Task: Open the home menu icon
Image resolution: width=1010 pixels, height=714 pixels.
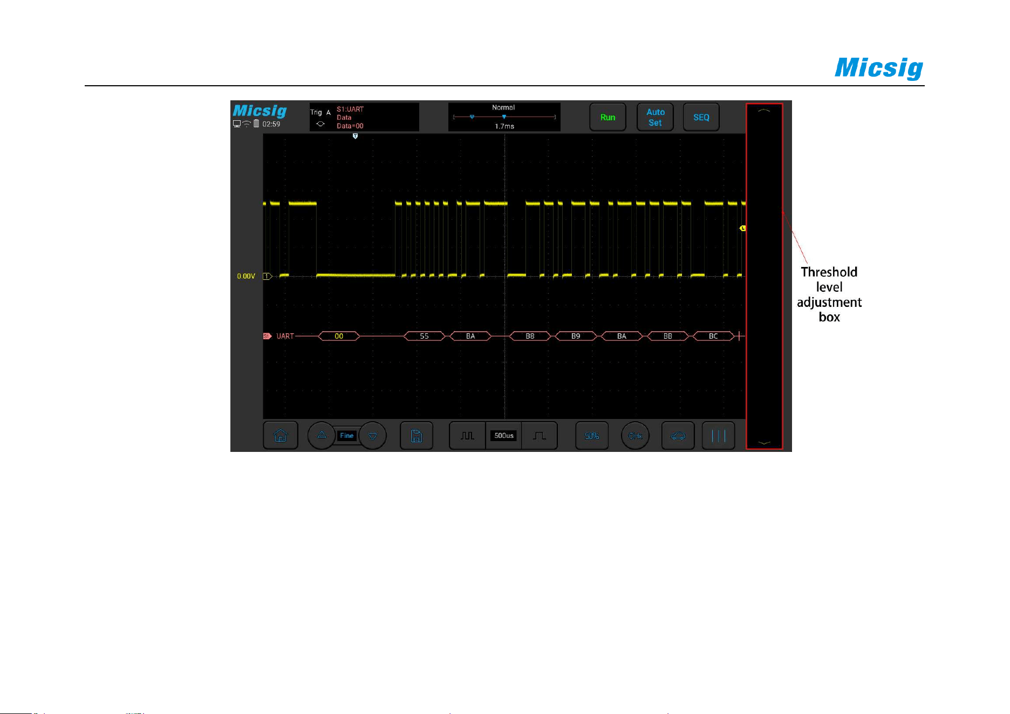Action: [x=281, y=435]
